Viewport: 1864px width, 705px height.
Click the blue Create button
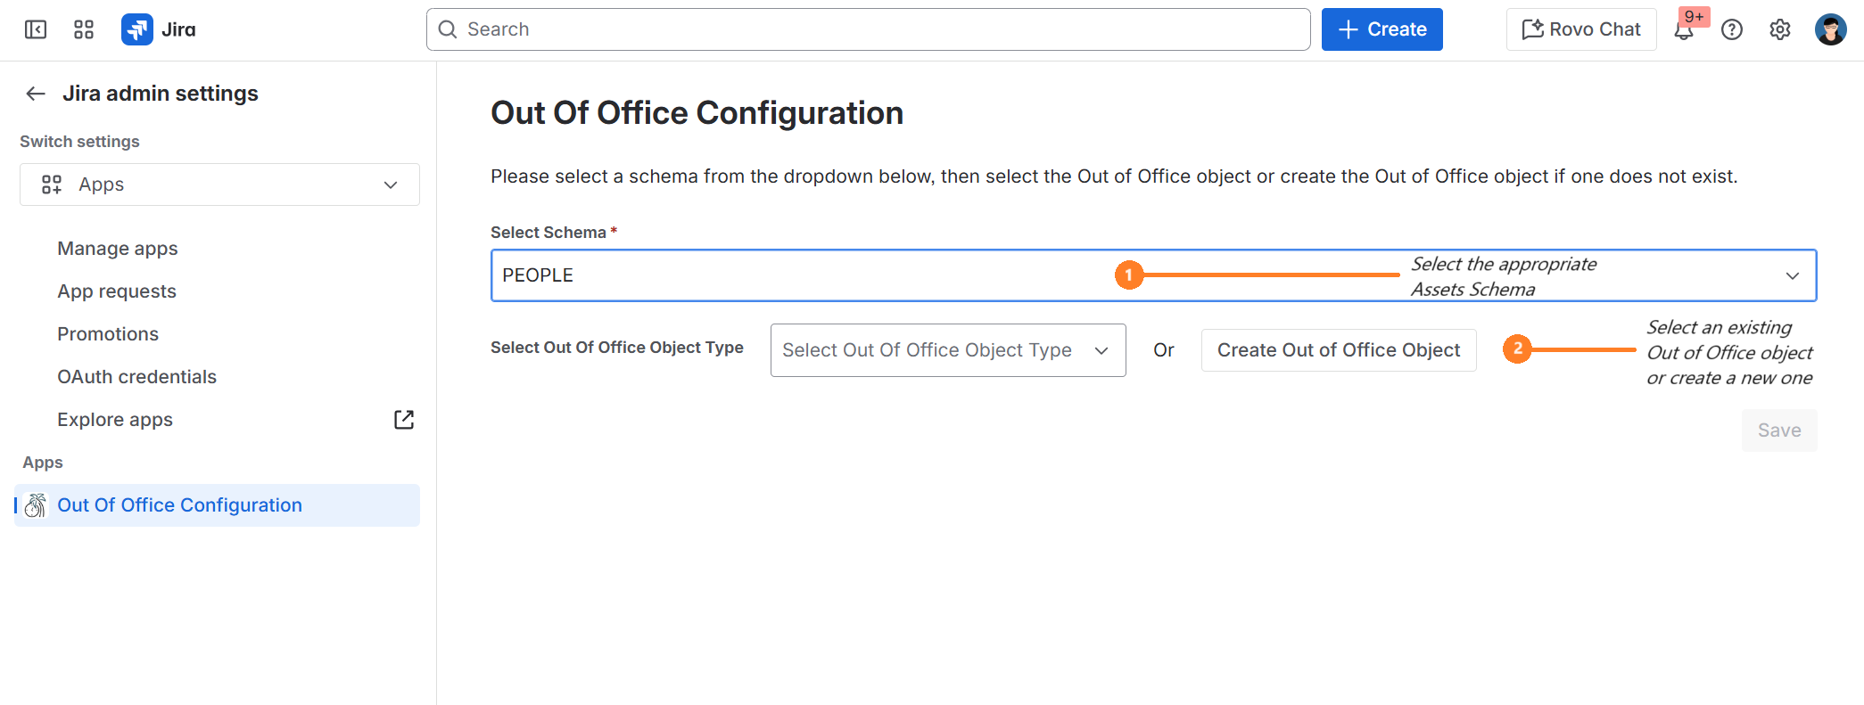tap(1382, 29)
